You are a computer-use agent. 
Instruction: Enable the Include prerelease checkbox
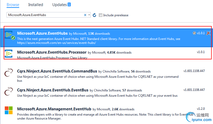pyautogui.click(x=100, y=15)
